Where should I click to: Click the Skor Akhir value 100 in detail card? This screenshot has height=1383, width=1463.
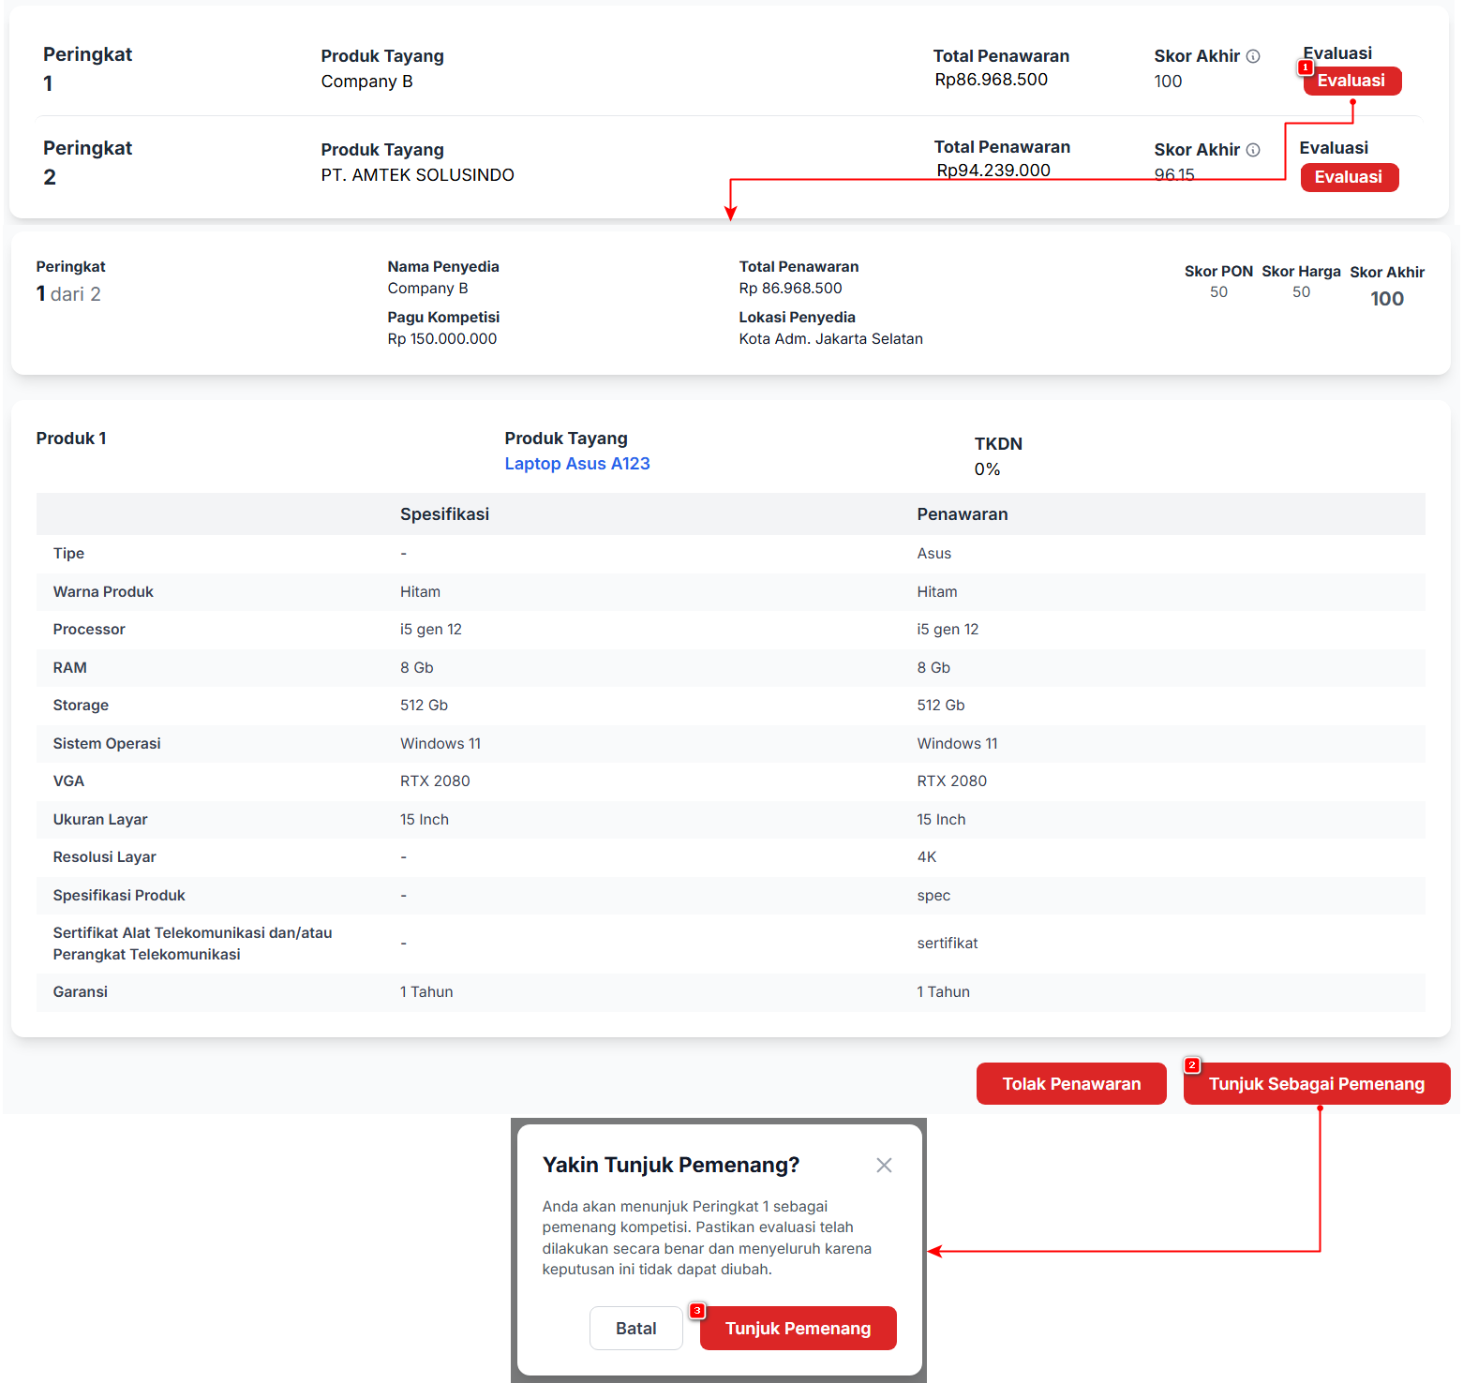pyautogui.click(x=1386, y=299)
